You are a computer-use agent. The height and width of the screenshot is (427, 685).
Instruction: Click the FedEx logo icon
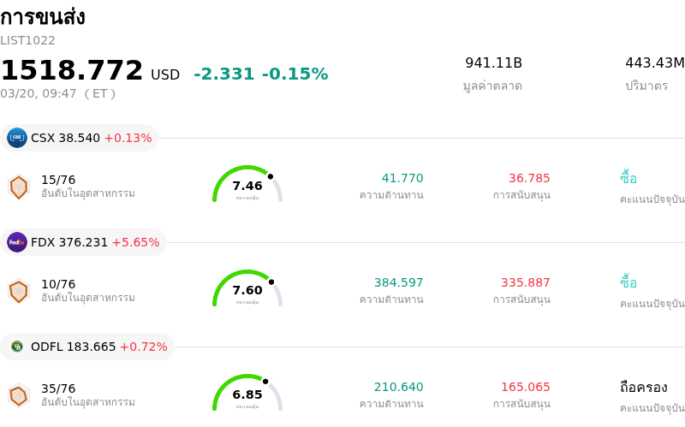point(17,242)
